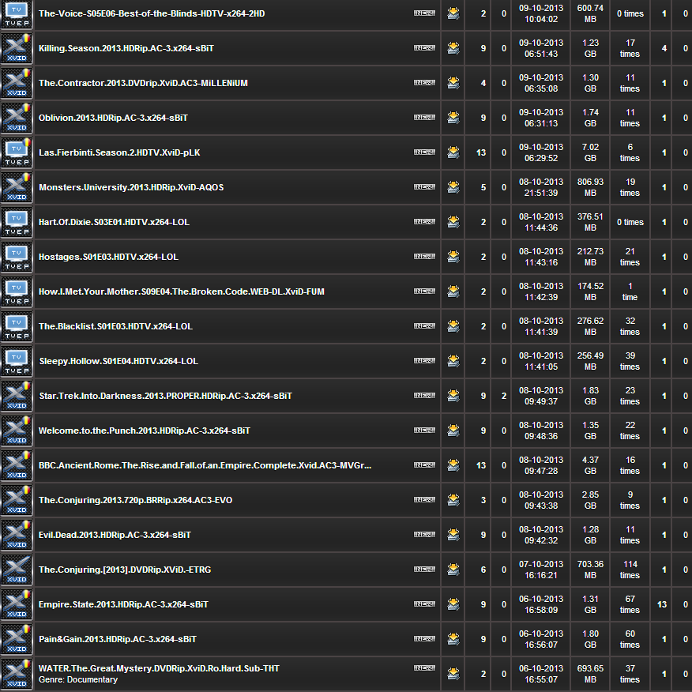
Task: Open The-Voice-S05E06-Best-of-the-Blinds torrent link
Action: [x=152, y=13]
